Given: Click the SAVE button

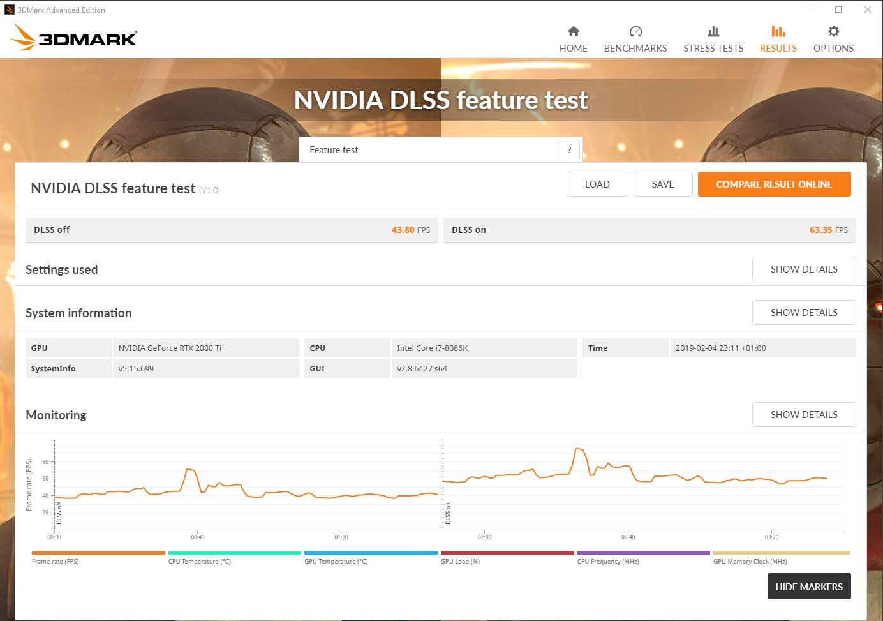Looking at the screenshot, I should (x=663, y=184).
